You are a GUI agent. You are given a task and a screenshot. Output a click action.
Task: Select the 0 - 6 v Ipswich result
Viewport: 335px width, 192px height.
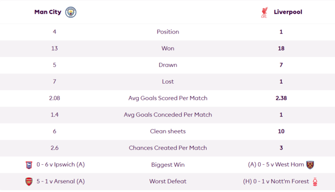(61, 164)
